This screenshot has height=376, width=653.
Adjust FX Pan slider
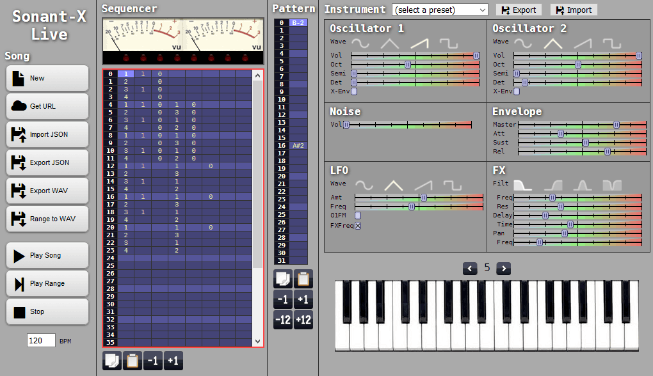coord(577,234)
